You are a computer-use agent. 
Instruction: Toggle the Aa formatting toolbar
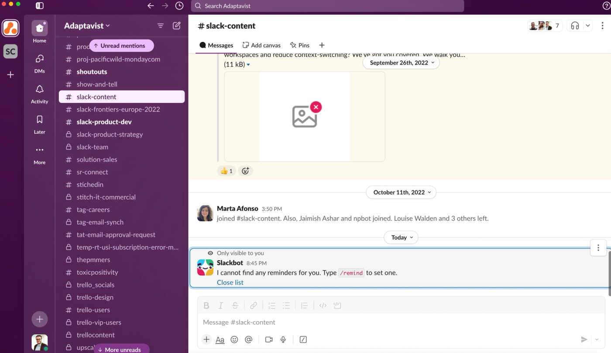click(220, 339)
